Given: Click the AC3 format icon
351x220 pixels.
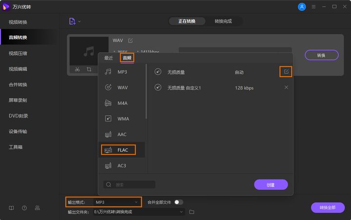Looking at the screenshot, I should click(x=108, y=165).
